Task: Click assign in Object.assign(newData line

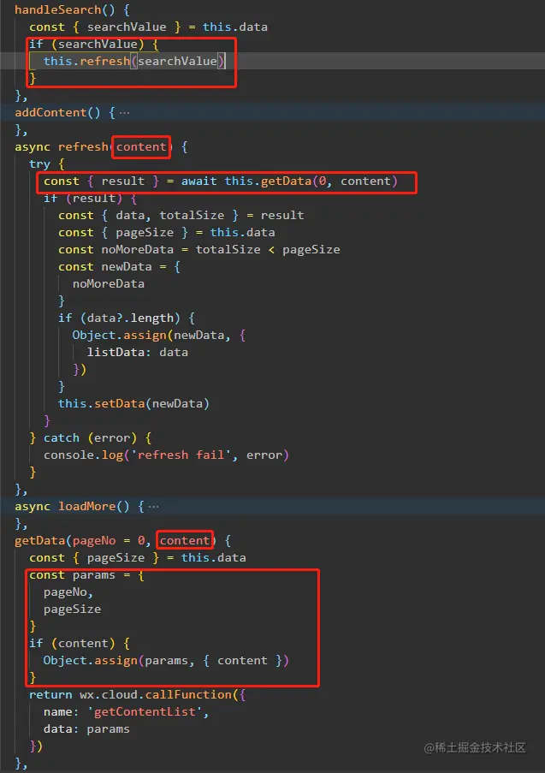Action: click(x=145, y=336)
